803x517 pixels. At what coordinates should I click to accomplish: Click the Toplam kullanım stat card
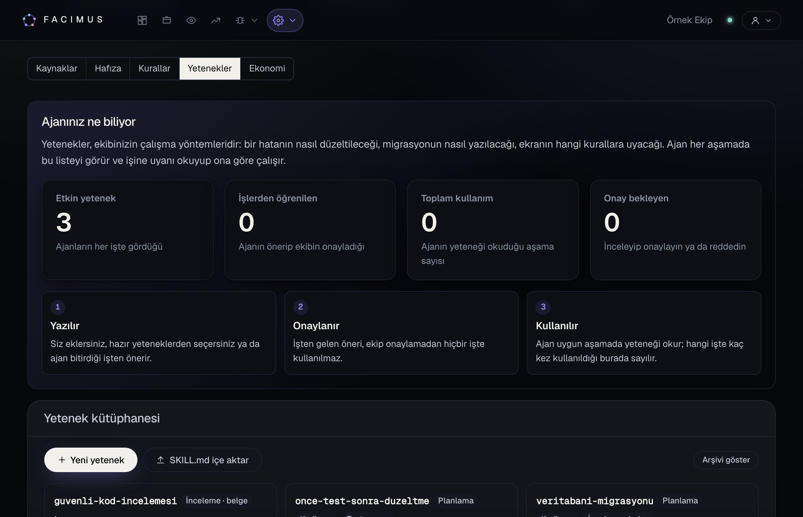click(x=493, y=230)
